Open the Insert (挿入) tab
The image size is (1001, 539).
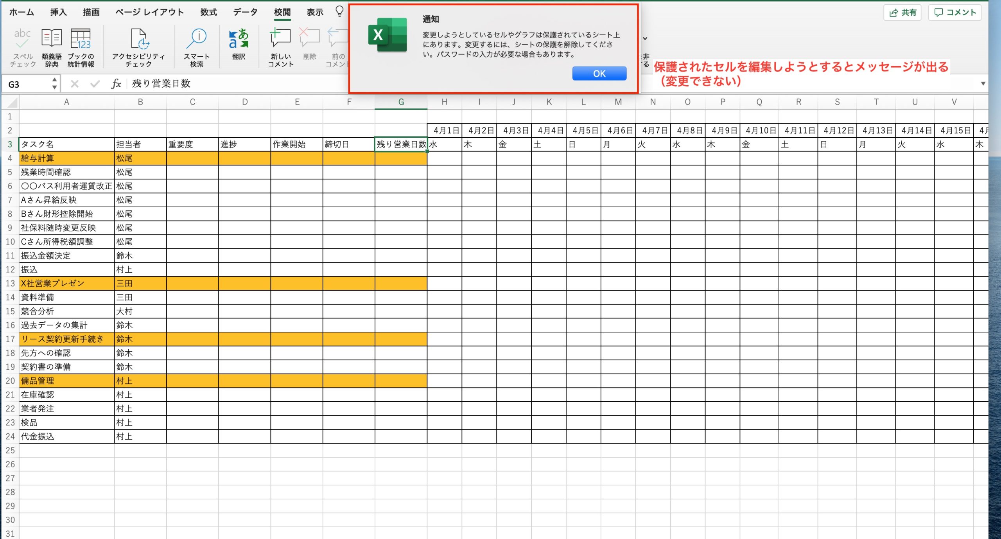58,12
